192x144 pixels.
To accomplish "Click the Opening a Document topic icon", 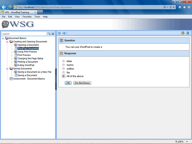I will 15,45.
